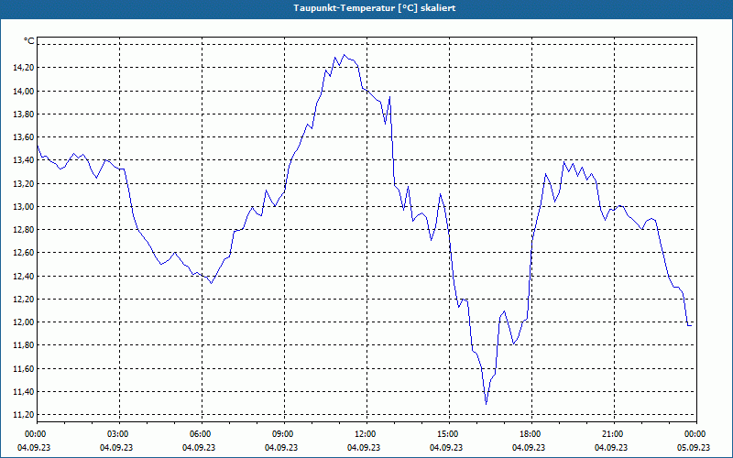This screenshot has height=458, width=733.
Task: Click the highest peak of the blue curve
Action: coord(345,55)
